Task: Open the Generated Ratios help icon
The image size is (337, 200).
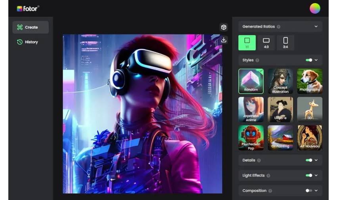Action: (278, 27)
